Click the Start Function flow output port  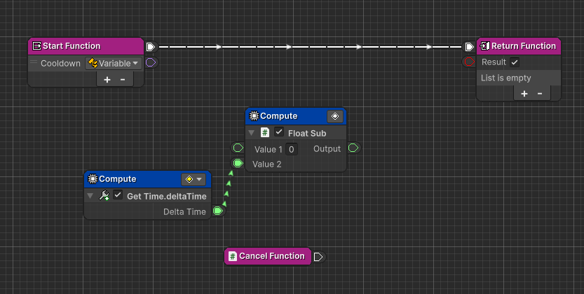151,47
